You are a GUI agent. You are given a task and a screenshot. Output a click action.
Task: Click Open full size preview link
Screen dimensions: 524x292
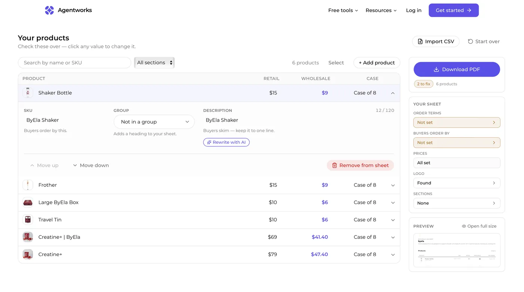[x=479, y=226]
